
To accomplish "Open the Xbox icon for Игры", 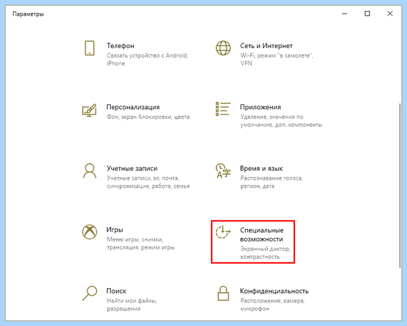I will point(90,232).
